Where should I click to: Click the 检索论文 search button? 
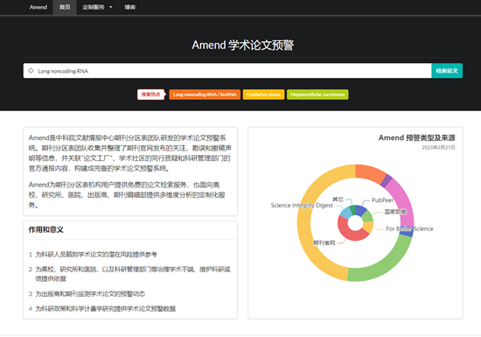pyautogui.click(x=447, y=71)
